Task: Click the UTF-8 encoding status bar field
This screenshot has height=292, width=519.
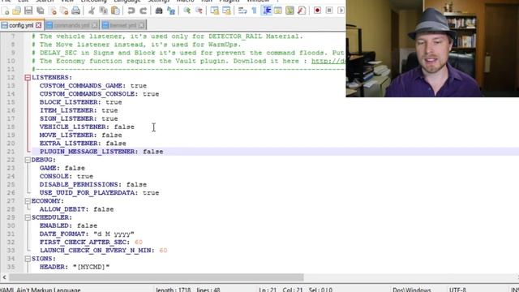Action: (457, 290)
